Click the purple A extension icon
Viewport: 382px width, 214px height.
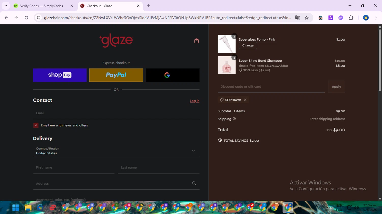click(x=331, y=18)
